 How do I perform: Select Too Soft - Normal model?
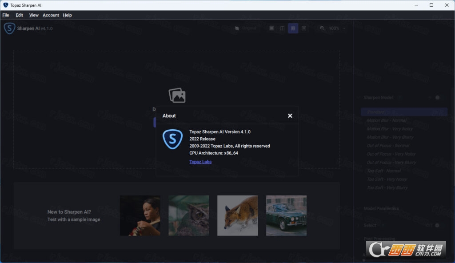pos(384,171)
